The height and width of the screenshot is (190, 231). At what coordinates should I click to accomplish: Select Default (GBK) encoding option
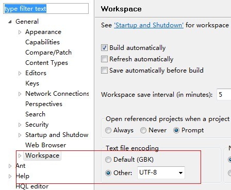(108, 160)
